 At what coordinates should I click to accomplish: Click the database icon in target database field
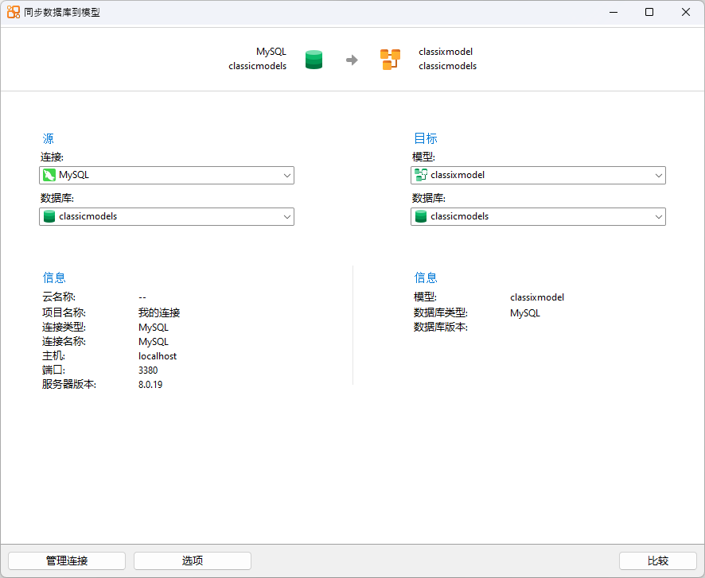point(421,216)
